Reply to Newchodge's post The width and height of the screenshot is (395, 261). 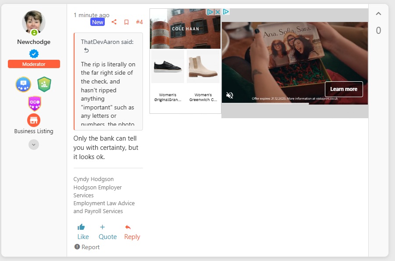pos(132,232)
